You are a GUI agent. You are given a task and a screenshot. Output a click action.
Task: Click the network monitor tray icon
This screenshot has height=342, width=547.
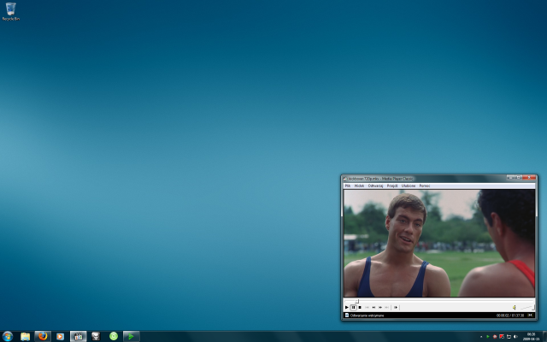click(509, 337)
